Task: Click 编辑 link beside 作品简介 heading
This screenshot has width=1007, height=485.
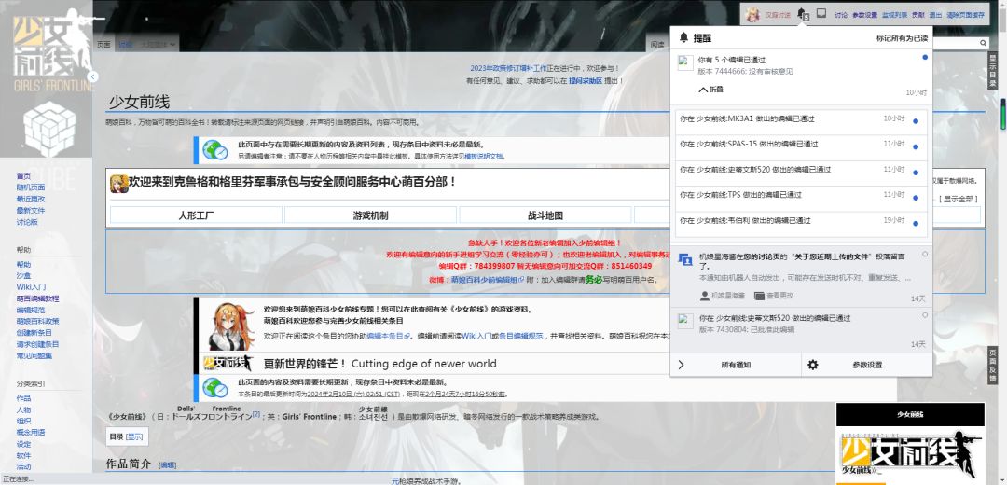Action: tap(167, 465)
